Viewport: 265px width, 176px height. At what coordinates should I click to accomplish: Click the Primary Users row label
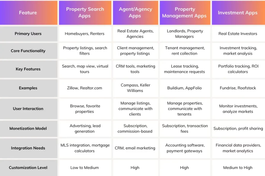pos(28,34)
